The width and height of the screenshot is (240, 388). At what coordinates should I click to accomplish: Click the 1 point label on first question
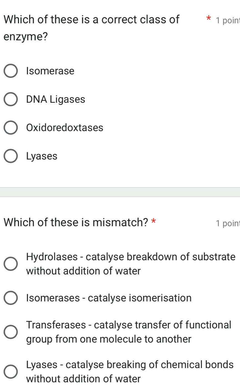(x=226, y=20)
